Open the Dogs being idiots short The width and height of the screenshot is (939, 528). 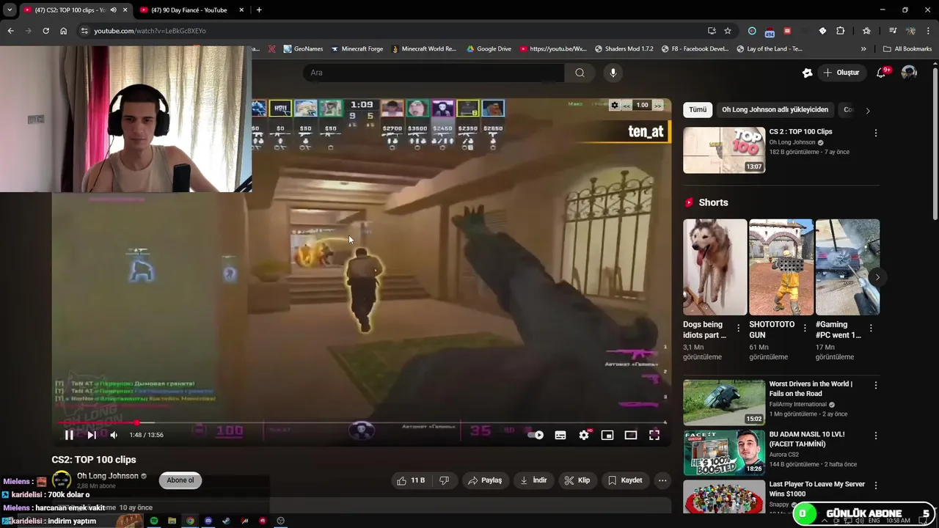pos(715,267)
